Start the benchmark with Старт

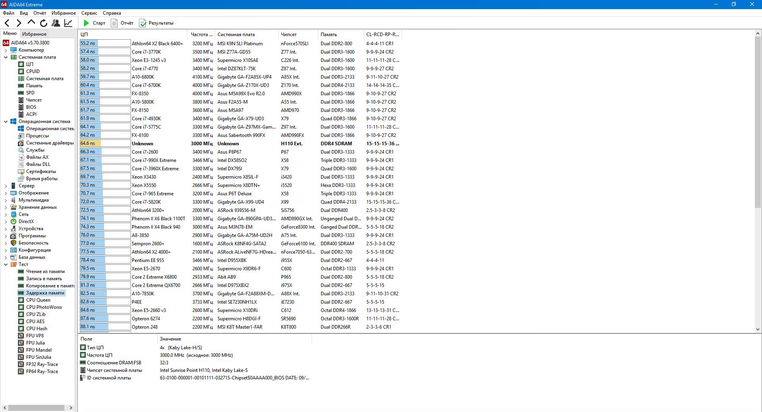point(94,23)
